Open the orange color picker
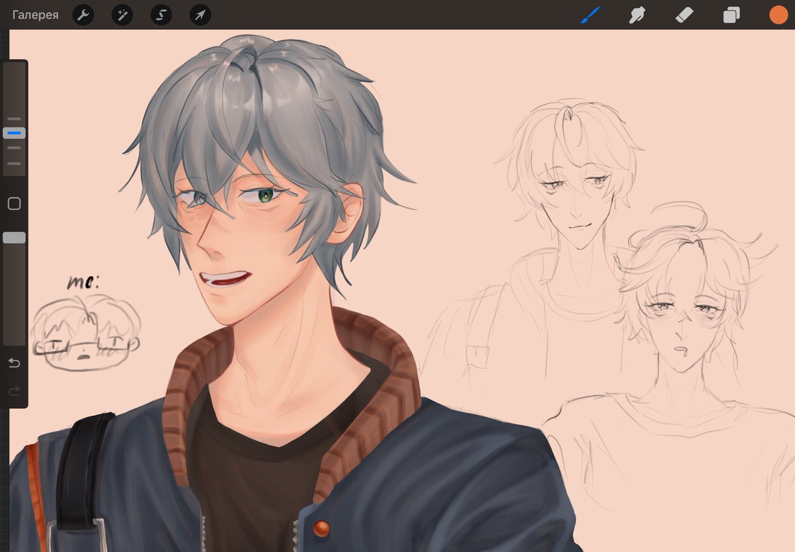This screenshot has width=795, height=552. click(x=778, y=15)
